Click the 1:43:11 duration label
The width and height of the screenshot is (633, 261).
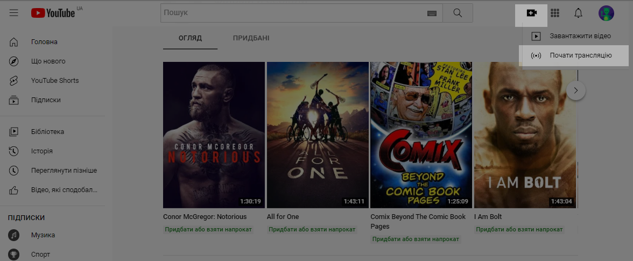[x=354, y=201]
